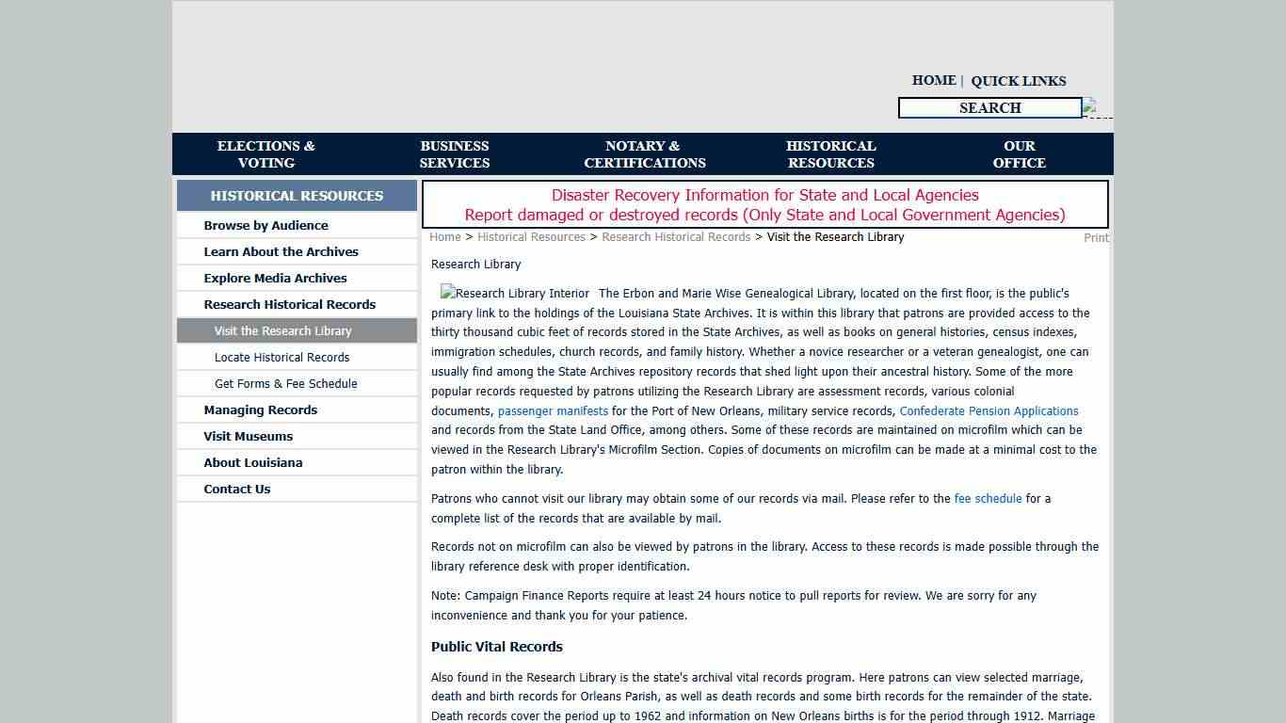The height and width of the screenshot is (723, 1286).
Task: Select Locate Historical Records in sidebar
Action: [x=281, y=358]
